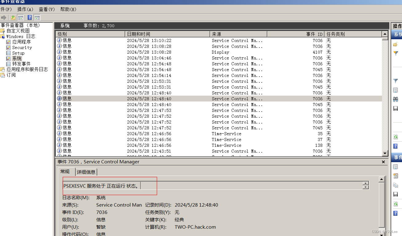The width and height of the screenshot is (402, 236).
Task: Select the event row at 12:54:14
Action: (x=219, y=75)
